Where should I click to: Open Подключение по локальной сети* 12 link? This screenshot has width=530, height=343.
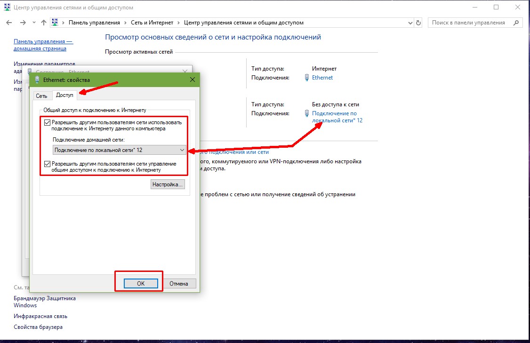(x=337, y=117)
